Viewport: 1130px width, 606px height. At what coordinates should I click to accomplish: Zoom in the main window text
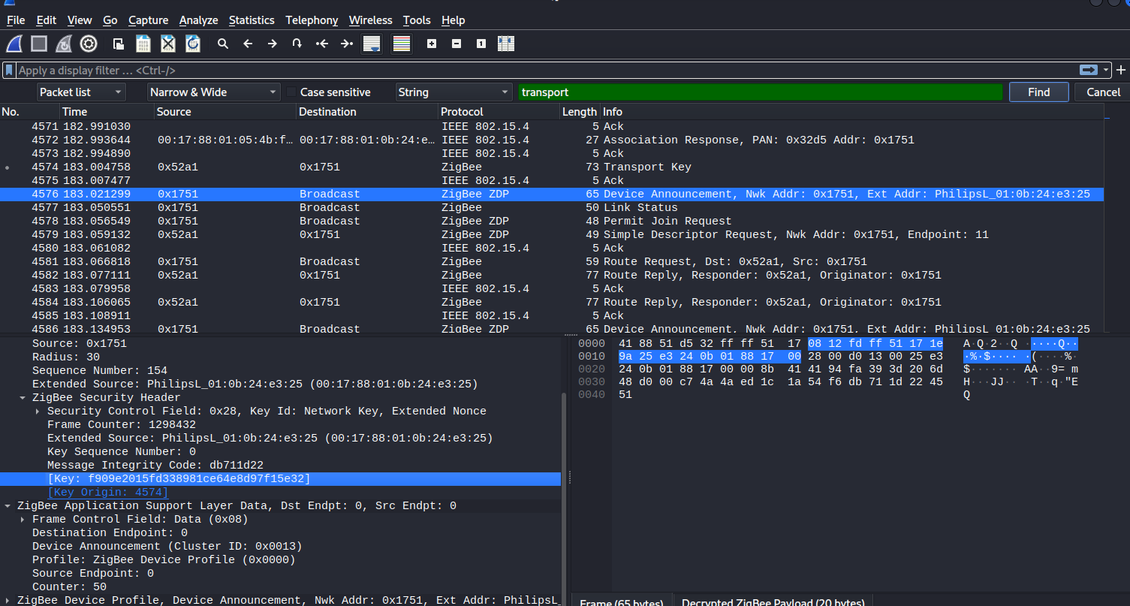tap(432, 44)
